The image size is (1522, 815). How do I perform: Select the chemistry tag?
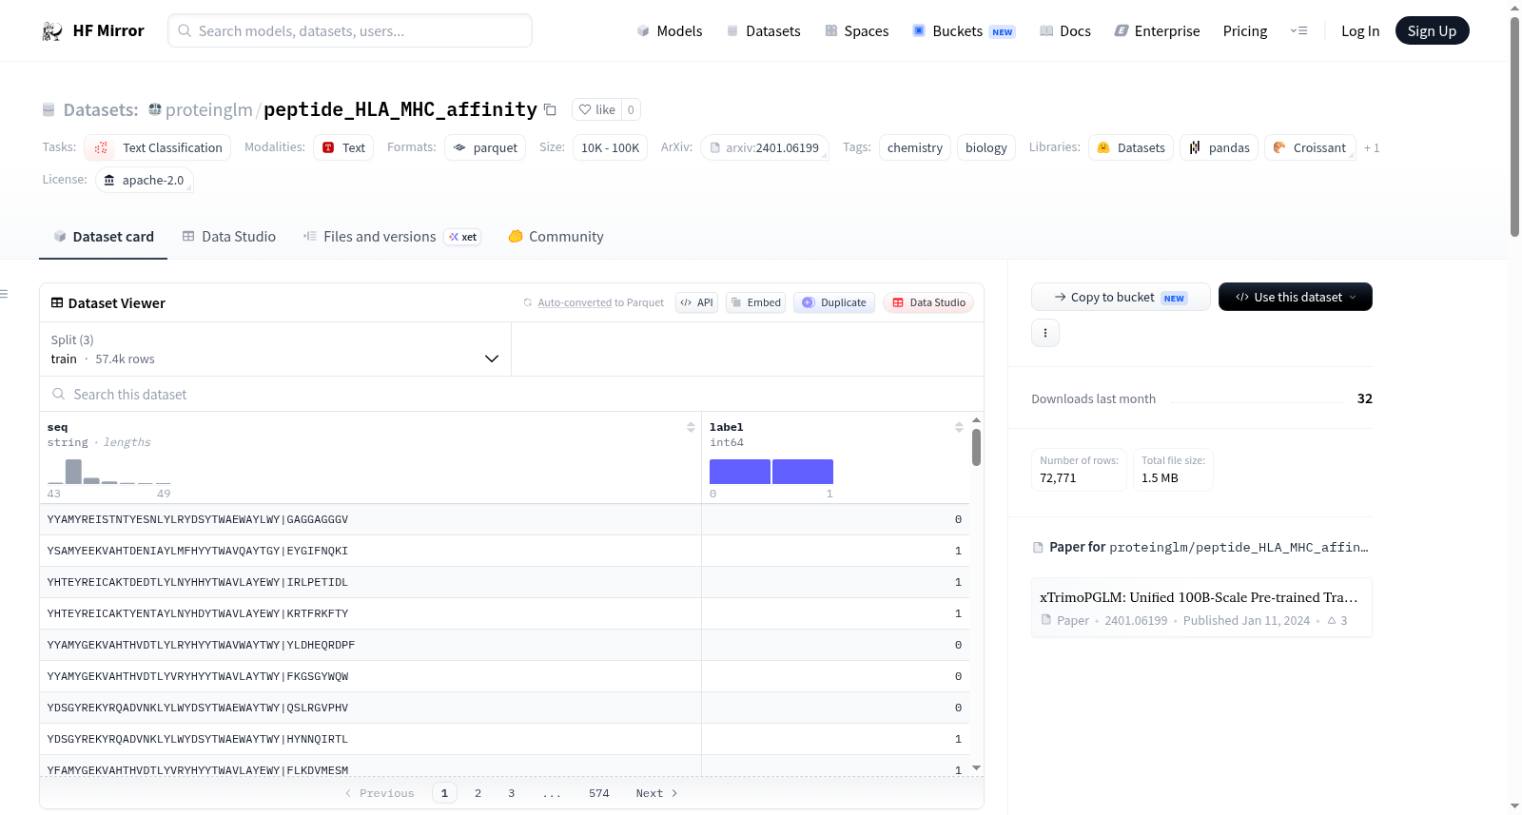(x=915, y=148)
